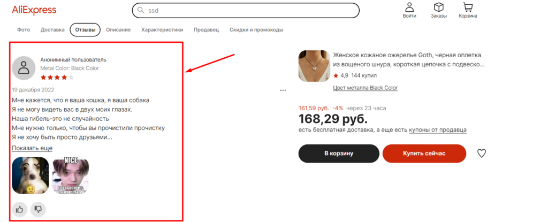The image size is (548, 222).
Task: Open the Скидки и промокоды tab
Action: pyautogui.click(x=256, y=30)
